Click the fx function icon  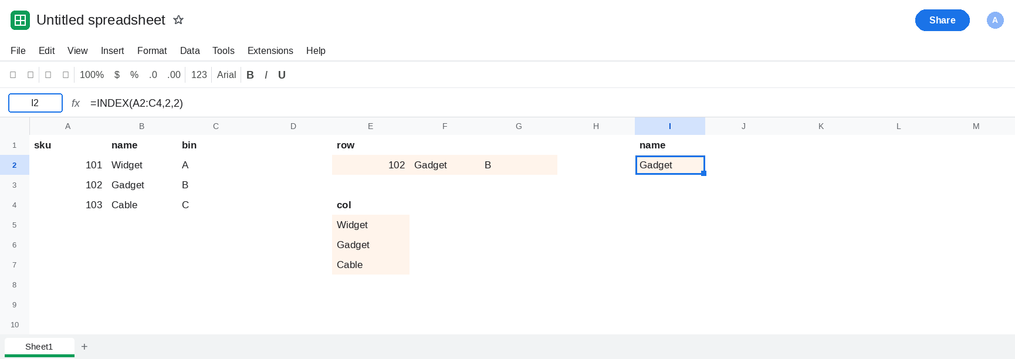(76, 103)
